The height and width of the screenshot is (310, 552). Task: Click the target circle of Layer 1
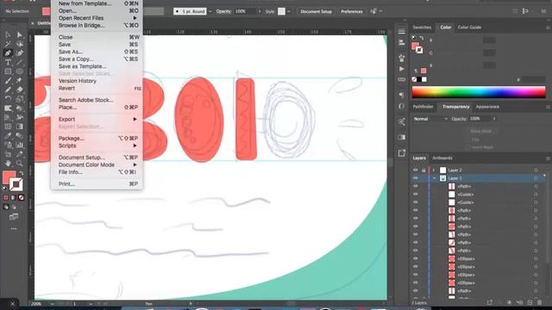(x=536, y=178)
